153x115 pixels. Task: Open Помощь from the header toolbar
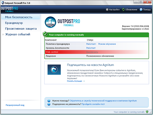coord(145,10)
